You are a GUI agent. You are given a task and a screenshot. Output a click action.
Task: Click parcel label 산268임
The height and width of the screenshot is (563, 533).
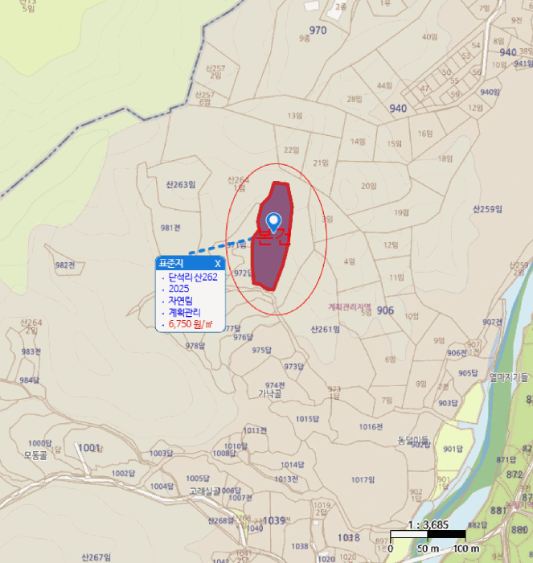point(220,520)
